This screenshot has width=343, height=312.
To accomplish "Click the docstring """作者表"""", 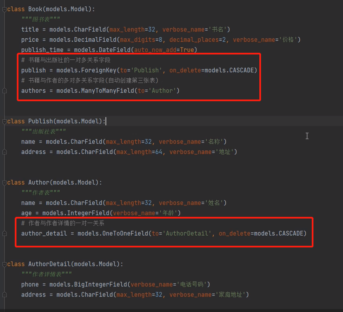I will pyautogui.click(x=41, y=193).
